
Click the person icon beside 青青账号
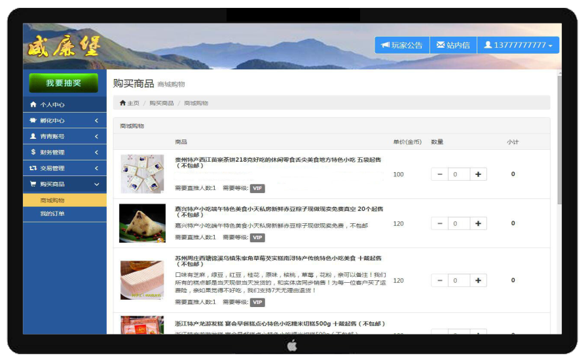pos(33,136)
